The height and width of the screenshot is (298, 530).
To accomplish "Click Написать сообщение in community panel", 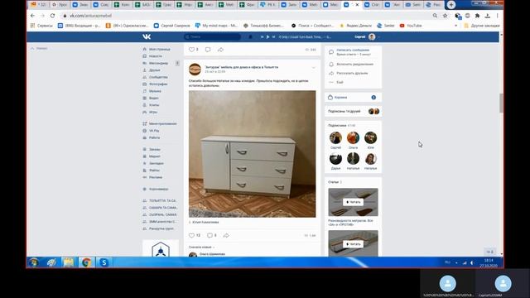I will pyautogui.click(x=353, y=50).
